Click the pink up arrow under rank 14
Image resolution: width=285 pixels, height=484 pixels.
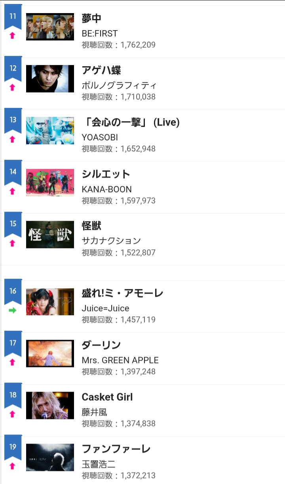tap(12, 191)
